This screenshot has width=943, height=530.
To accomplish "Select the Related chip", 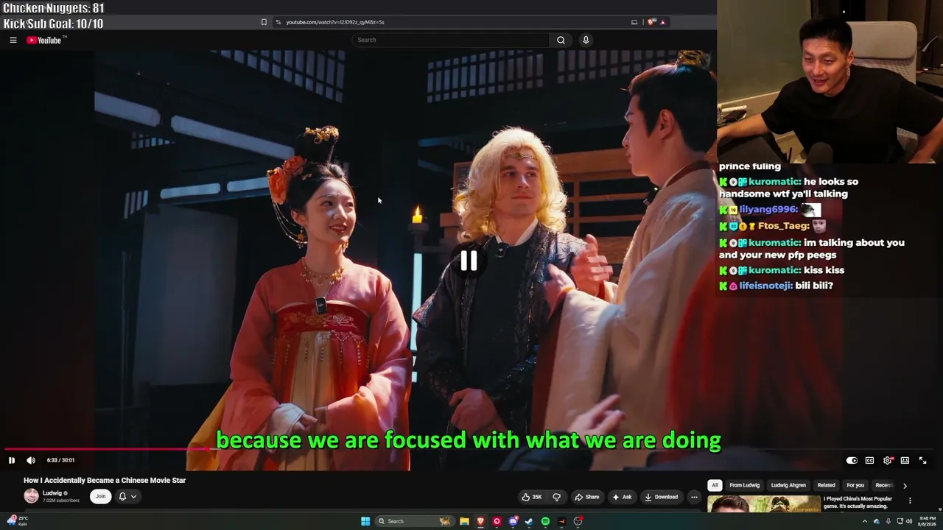I will click(x=826, y=485).
